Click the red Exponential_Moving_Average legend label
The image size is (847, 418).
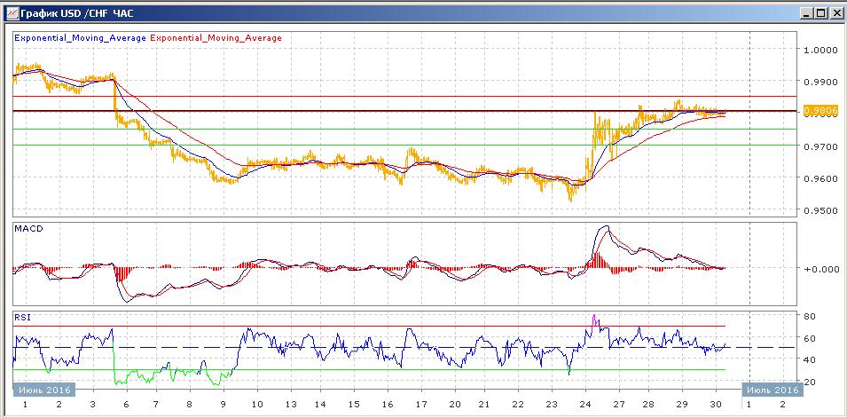coord(216,38)
